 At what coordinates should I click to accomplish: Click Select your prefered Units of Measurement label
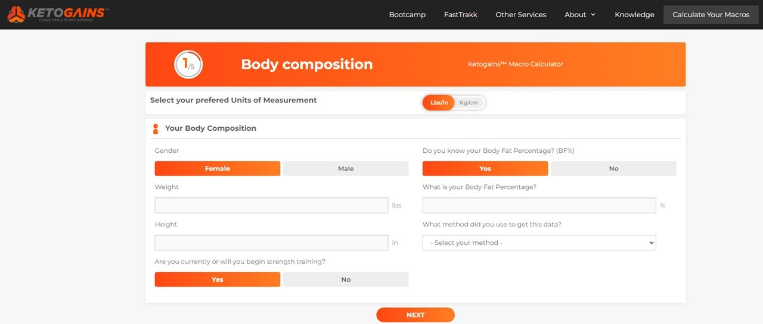tap(234, 100)
